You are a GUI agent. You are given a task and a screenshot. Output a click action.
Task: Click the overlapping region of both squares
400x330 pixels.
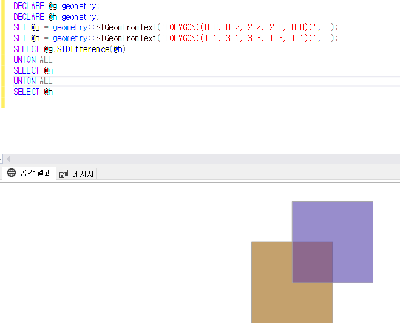313,262
